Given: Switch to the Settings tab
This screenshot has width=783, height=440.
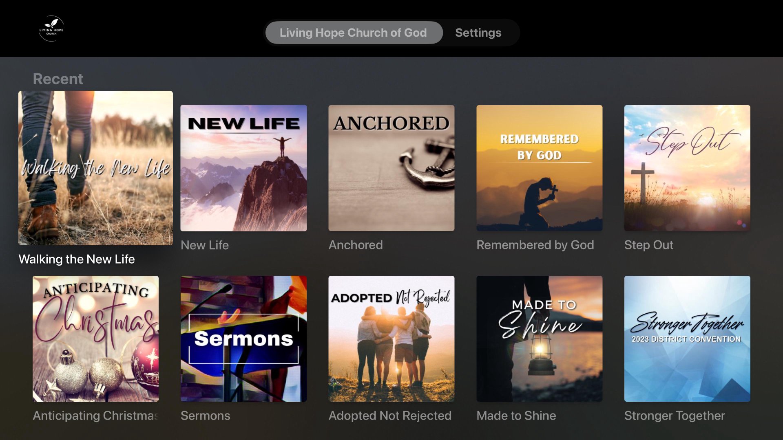Looking at the screenshot, I should 478,33.
